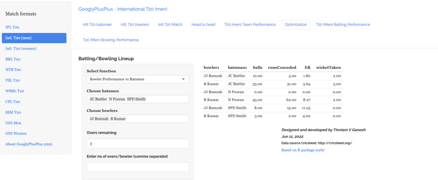Switch to T20 (Men) Bowling Performance tab
The image size is (438, 180).
click(x=111, y=40)
